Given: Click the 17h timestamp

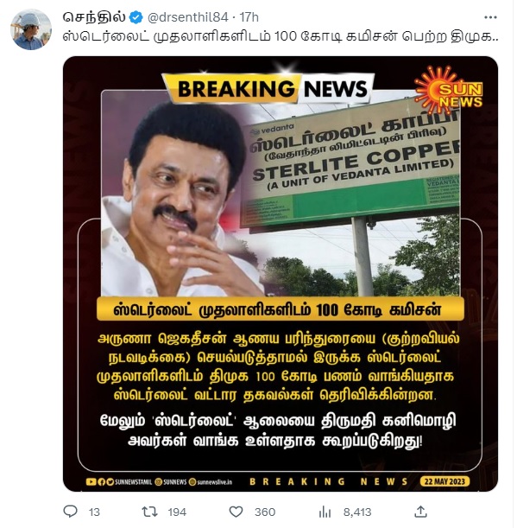Looking at the screenshot, I should [x=249, y=17].
